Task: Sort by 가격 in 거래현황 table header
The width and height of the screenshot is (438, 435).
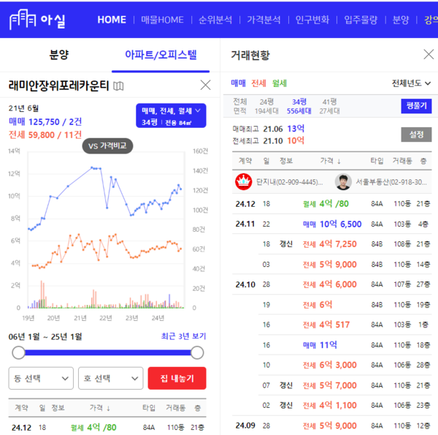Action: (x=330, y=161)
